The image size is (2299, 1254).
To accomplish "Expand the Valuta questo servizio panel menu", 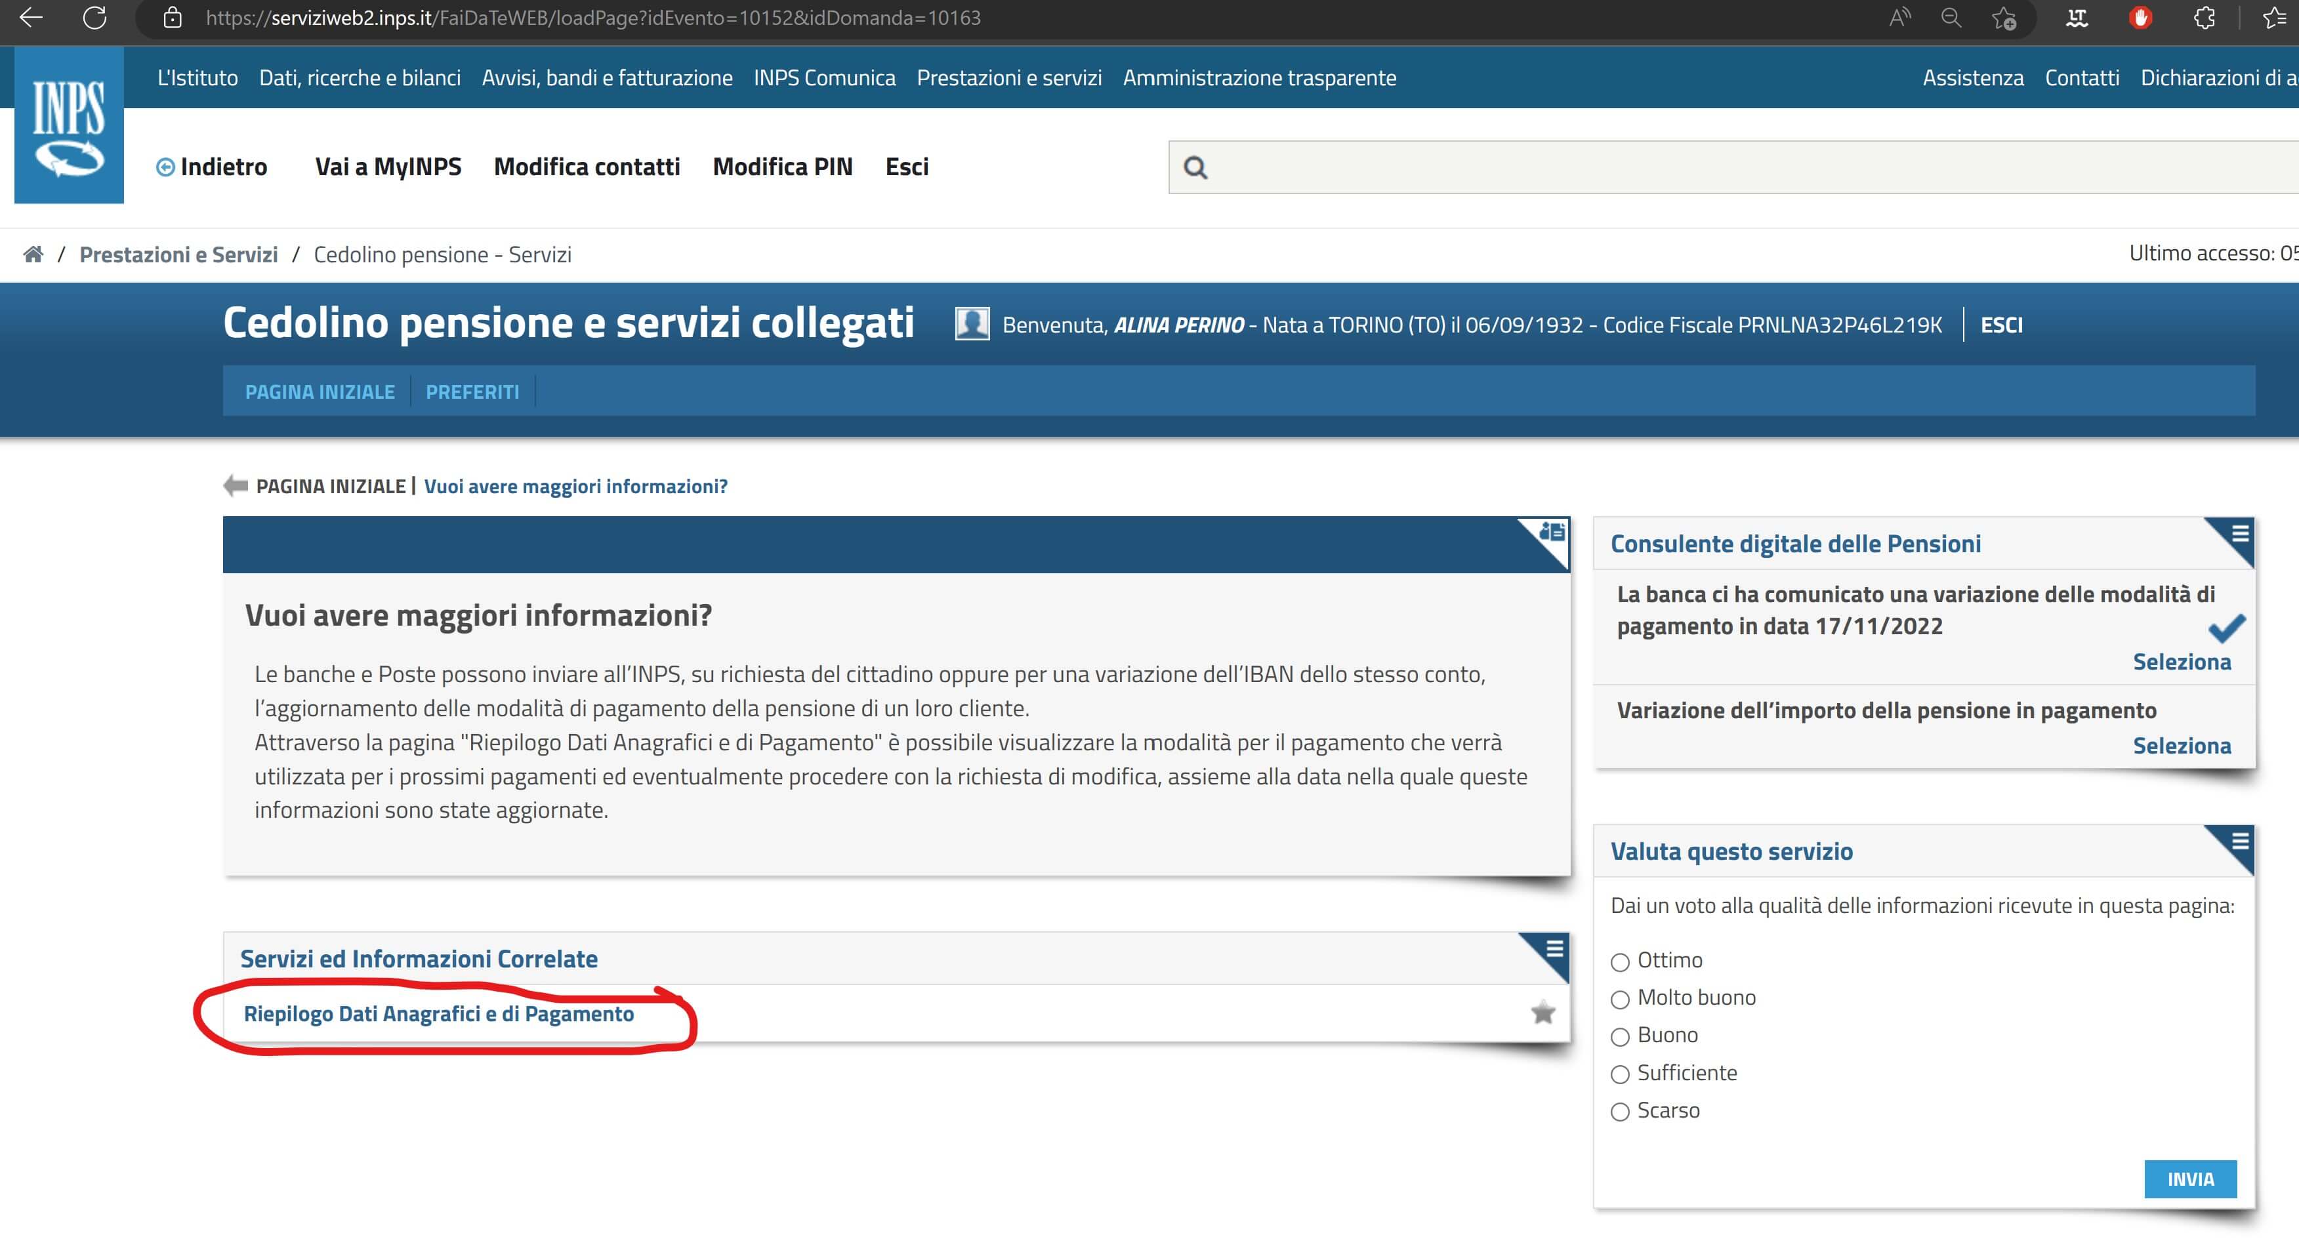I will tap(2239, 841).
